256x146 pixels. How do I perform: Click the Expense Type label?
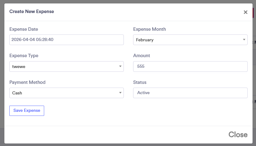point(24,56)
